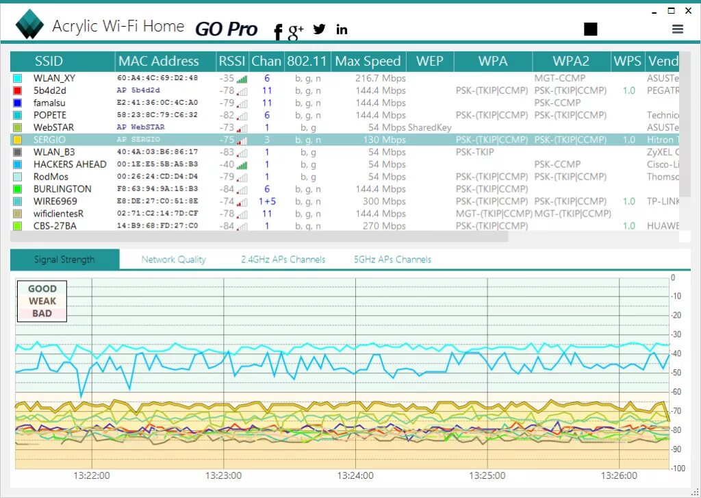Select the BURLINGTON network name
This screenshot has height=498, width=701.
click(x=62, y=189)
